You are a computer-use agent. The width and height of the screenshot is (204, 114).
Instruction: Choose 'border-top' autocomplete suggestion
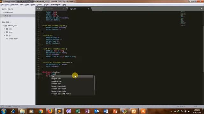(x=72, y=84)
